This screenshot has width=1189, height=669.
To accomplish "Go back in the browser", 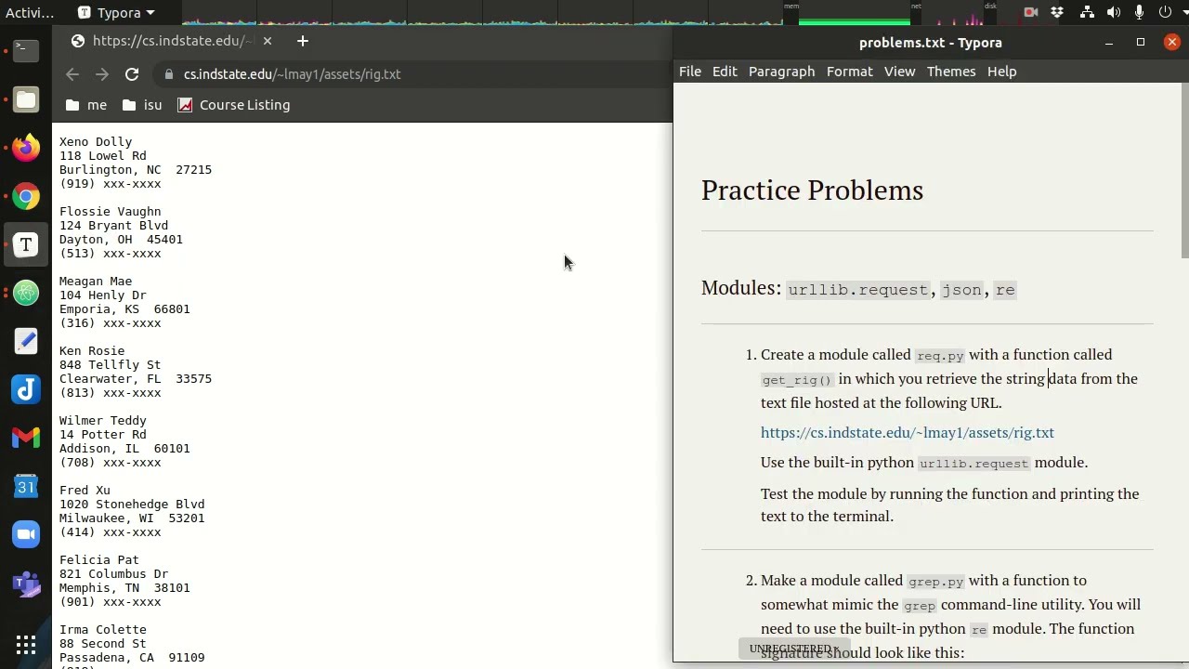I will click(x=72, y=74).
